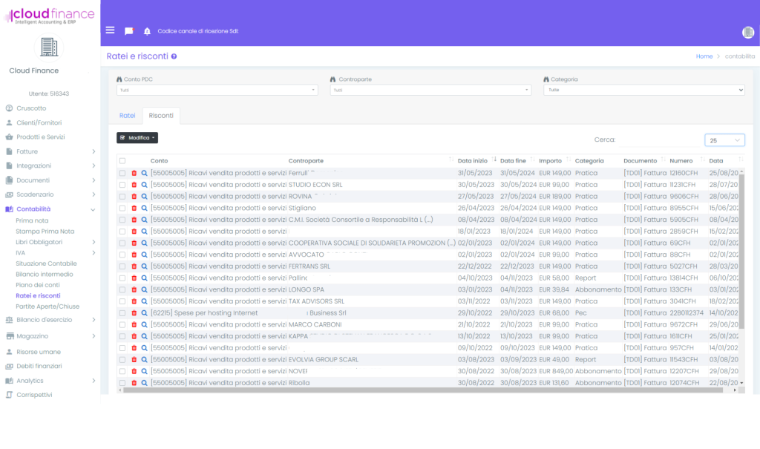Open Prima nota under Contabilità
Viewport: 760px width, 449px height.
[x=32, y=220]
